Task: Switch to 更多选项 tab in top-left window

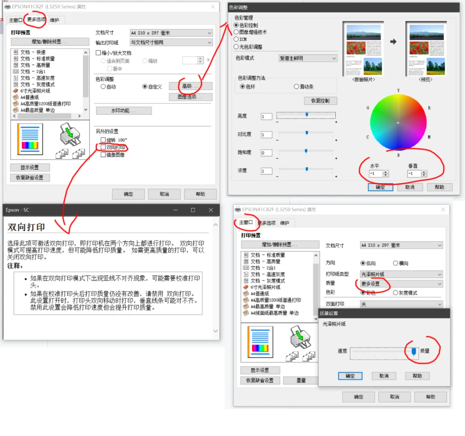Action: pos(36,19)
